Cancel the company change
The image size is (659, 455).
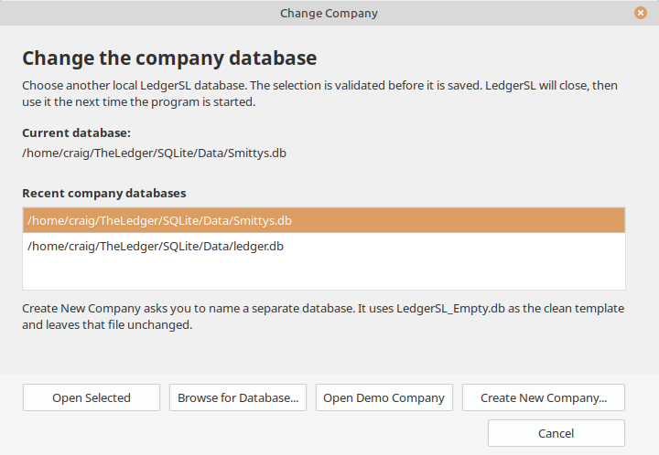tap(556, 433)
